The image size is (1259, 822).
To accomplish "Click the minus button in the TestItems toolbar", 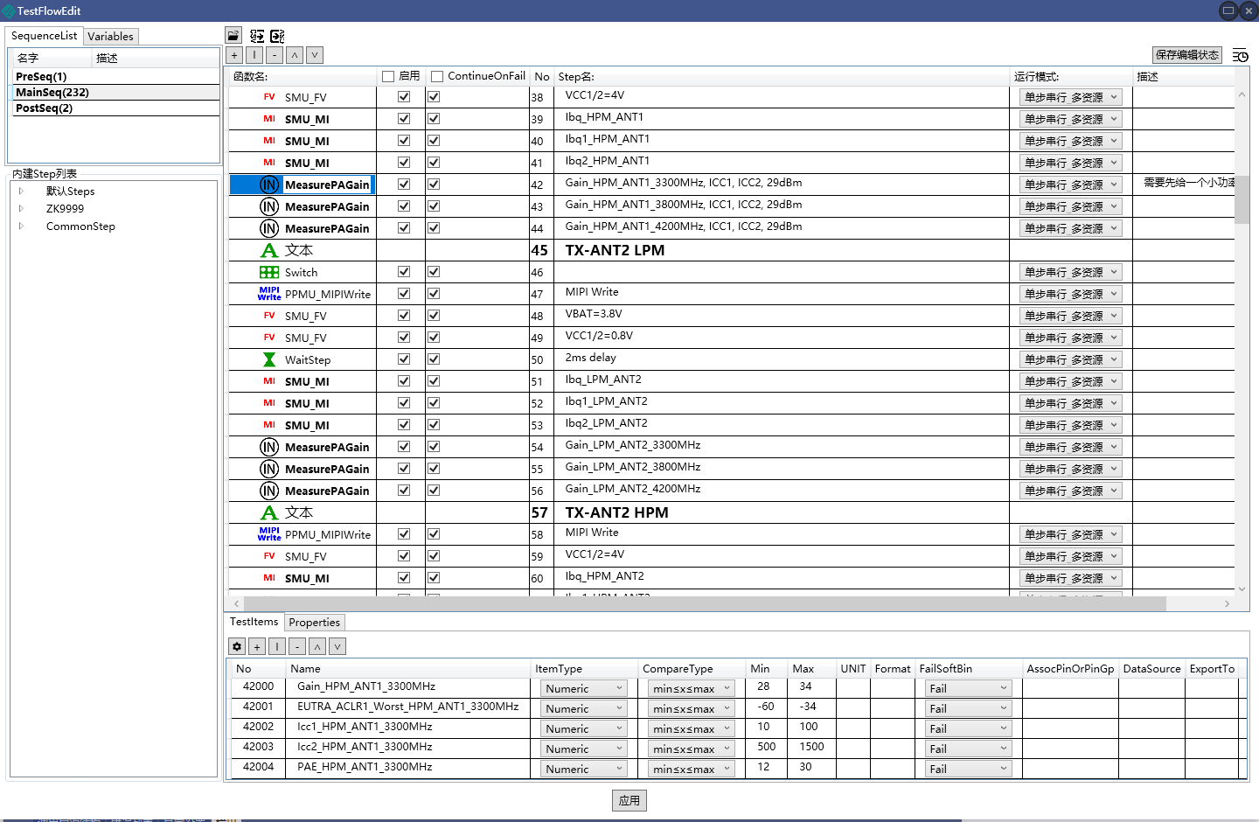I will coord(297,646).
